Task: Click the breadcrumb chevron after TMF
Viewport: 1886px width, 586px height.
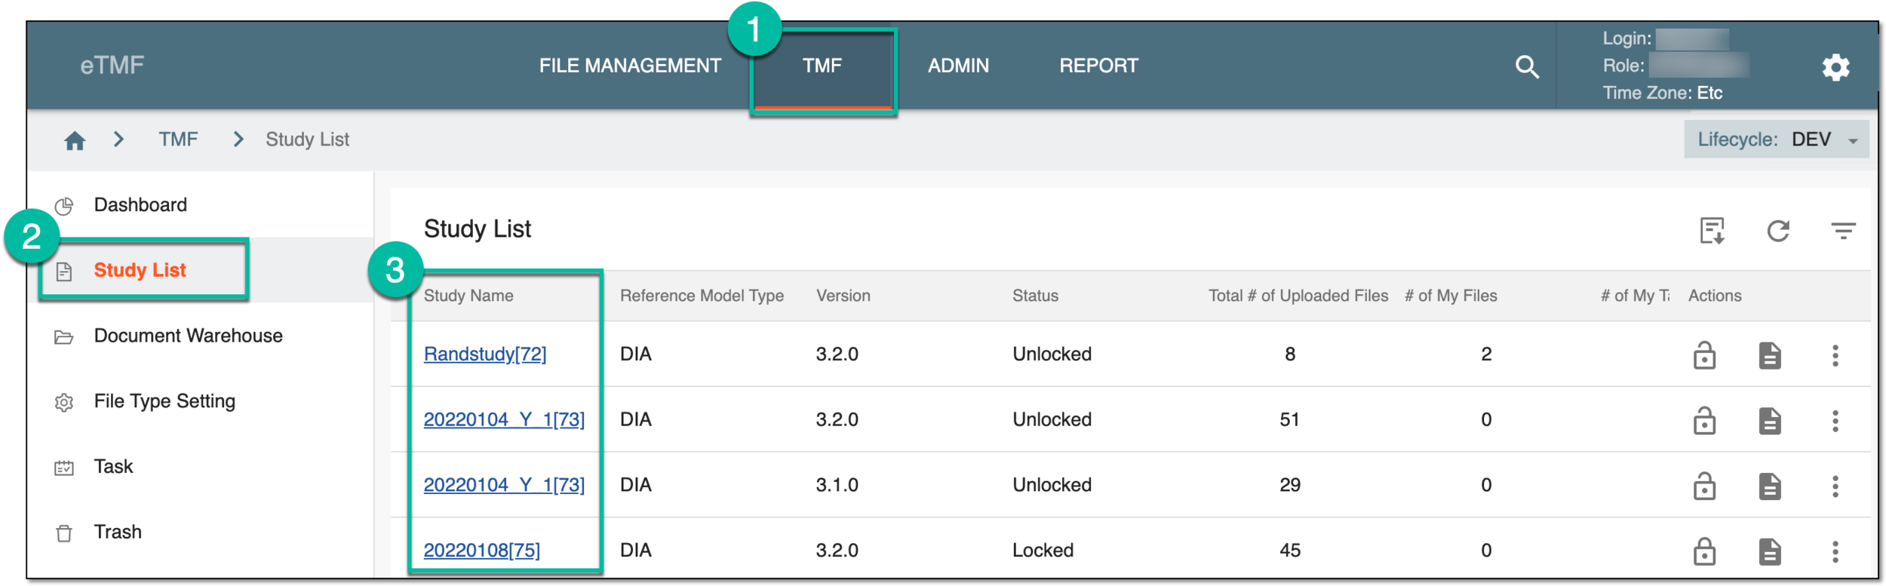Action: 238,139
